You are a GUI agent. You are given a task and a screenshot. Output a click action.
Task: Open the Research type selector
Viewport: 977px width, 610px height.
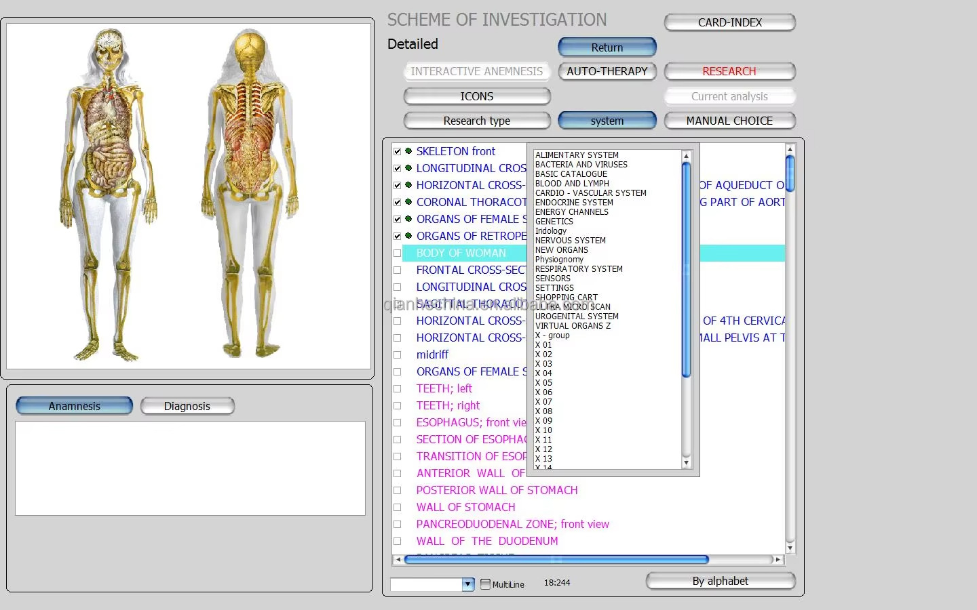[x=476, y=121]
